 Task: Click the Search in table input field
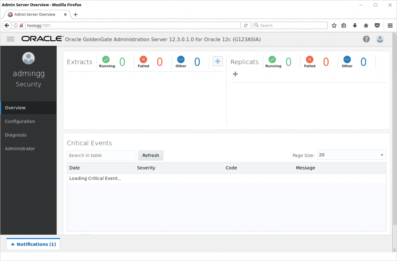coord(101,155)
